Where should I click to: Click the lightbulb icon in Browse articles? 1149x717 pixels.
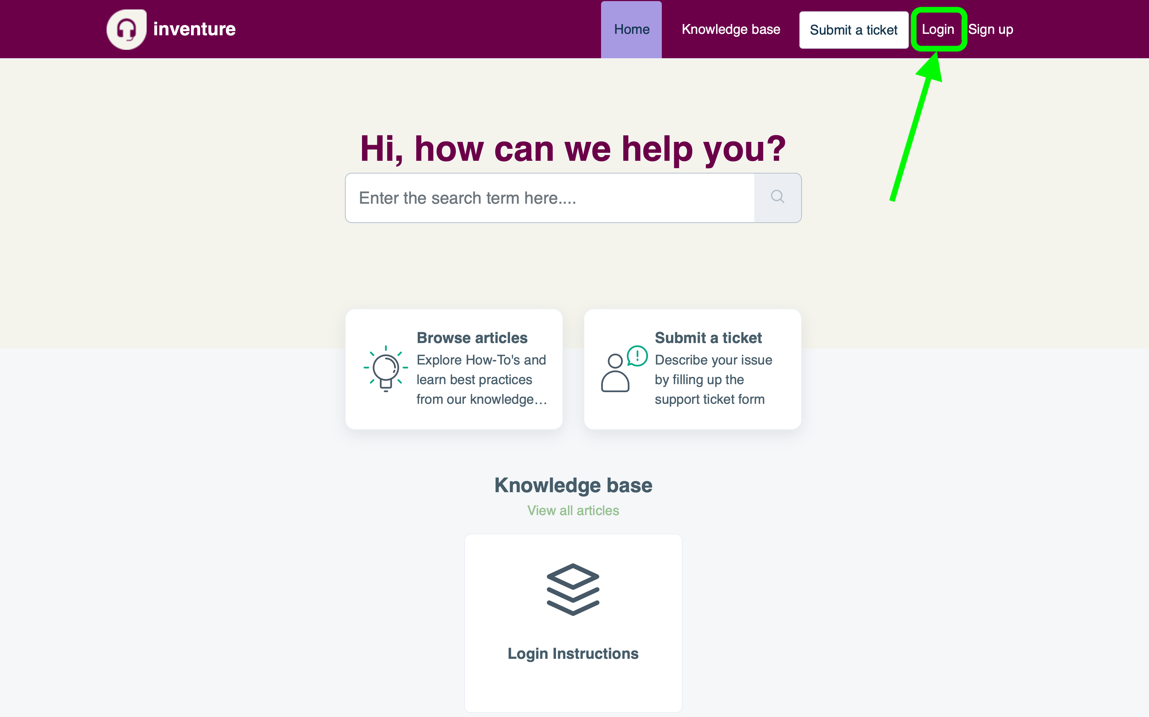[386, 369]
